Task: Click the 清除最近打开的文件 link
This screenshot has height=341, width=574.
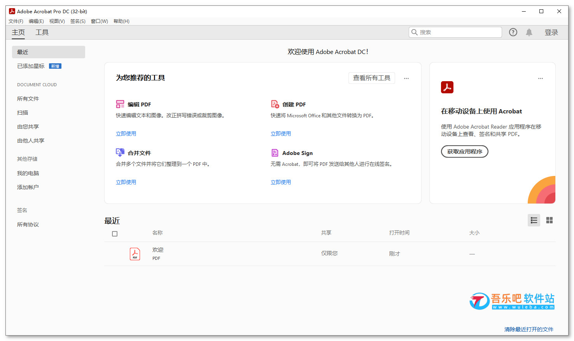Action: pyautogui.click(x=529, y=329)
